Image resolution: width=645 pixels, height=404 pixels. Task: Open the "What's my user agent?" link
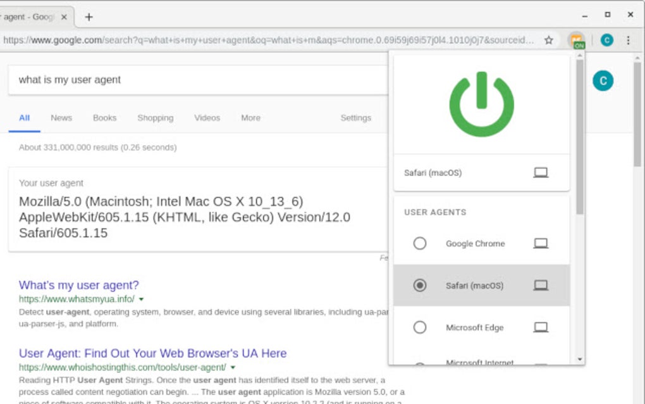point(78,285)
